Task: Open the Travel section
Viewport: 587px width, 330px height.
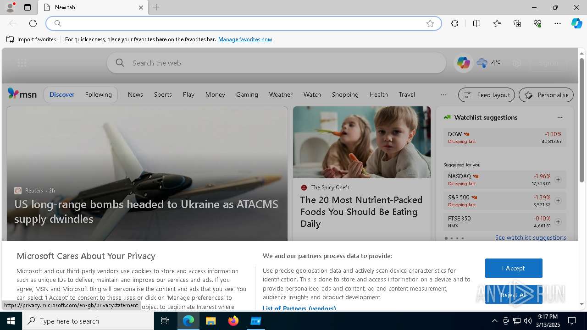Action: pos(407,94)
